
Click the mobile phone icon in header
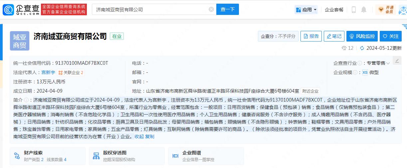(354, 10)
